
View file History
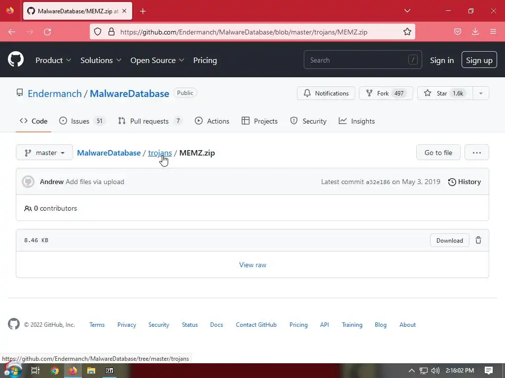465,182
